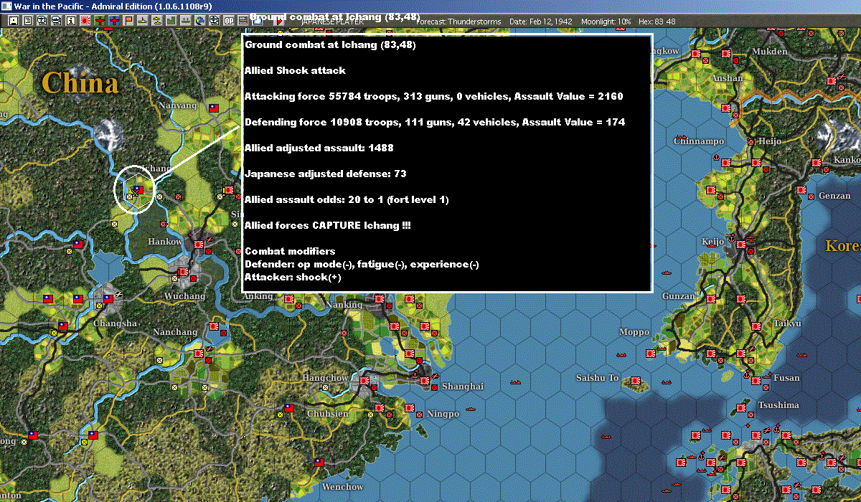Image resolution: width=861 pixels, height=502 pixels.
Task: Select the Japanese flag below Anshan
Action: click(726, 108)
